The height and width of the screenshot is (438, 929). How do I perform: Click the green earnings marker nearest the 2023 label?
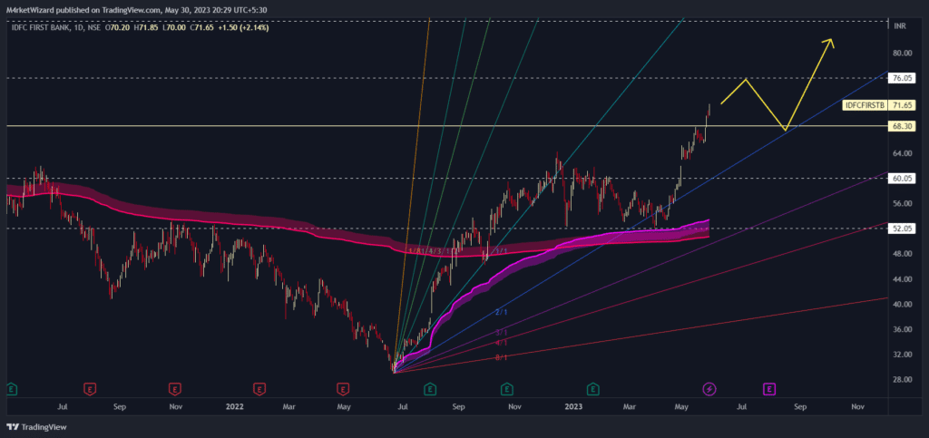pyautogui.click(x=592, y=389)
